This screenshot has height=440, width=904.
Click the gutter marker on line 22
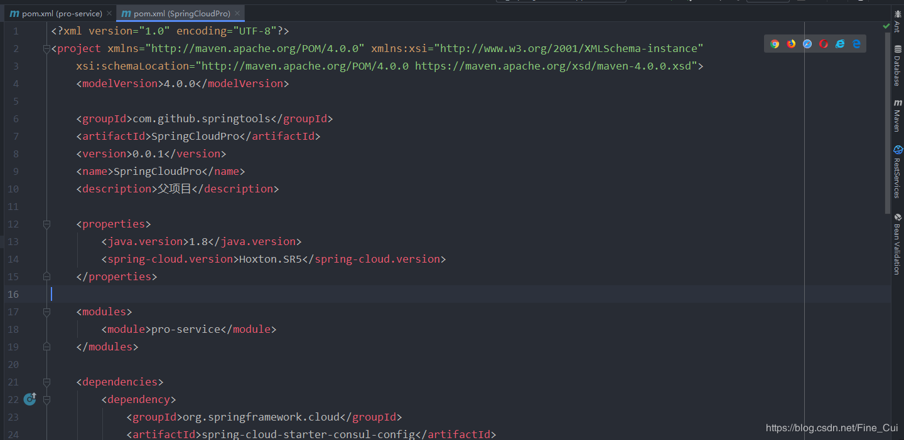point(30,399)
